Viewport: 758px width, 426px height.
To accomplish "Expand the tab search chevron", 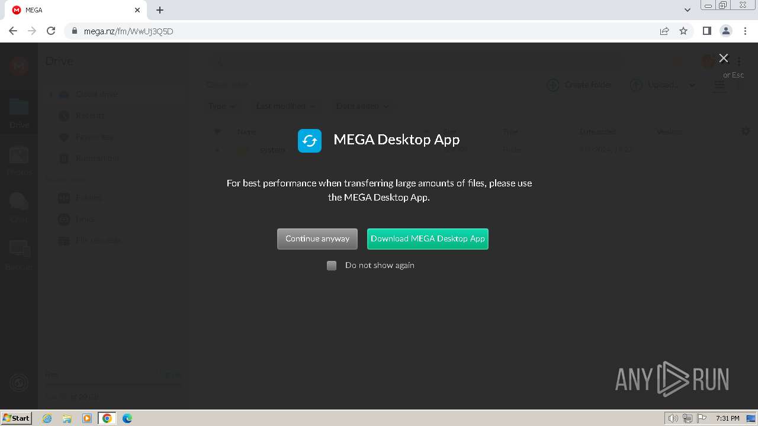I will point(688,10).
